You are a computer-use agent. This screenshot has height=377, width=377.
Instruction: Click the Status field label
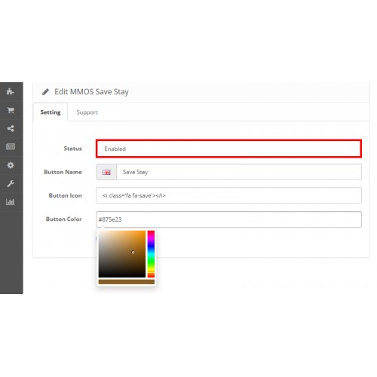(73, 149)
